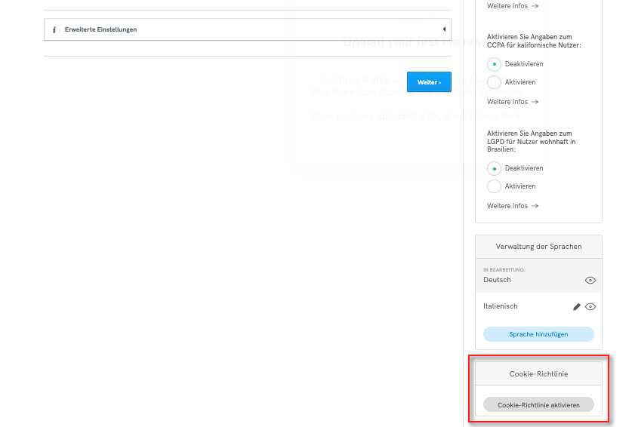This screenshot has height=427, width=635.
Task: Edit Italienisch language with pencil icon
Action: (577, 307)
